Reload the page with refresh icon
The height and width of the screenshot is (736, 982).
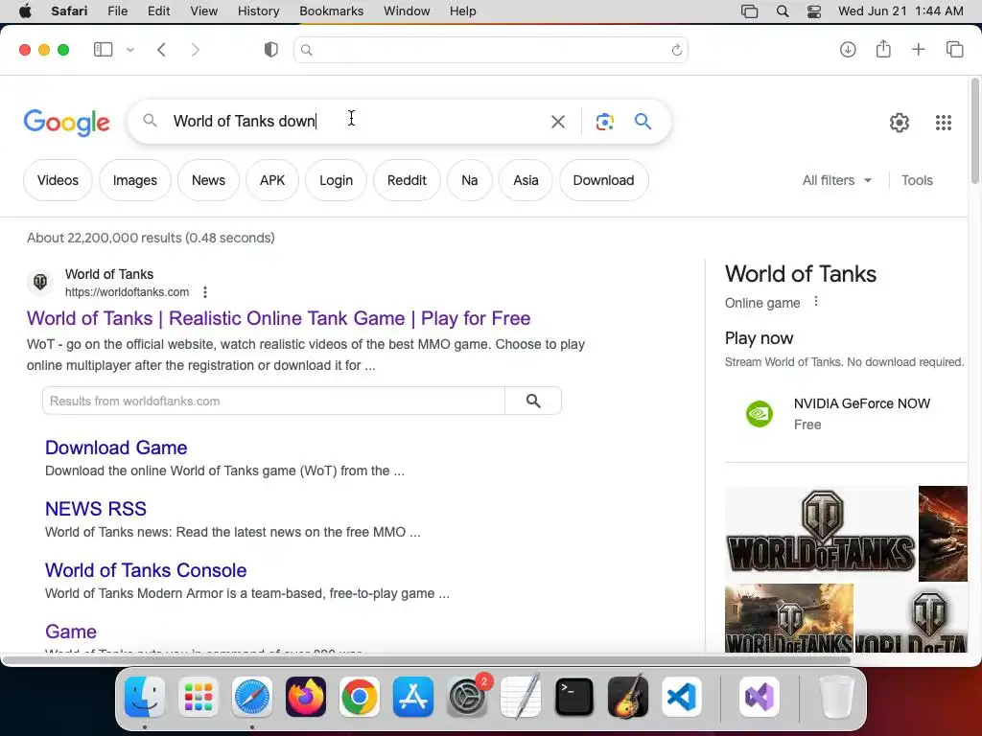coord(676,50)
